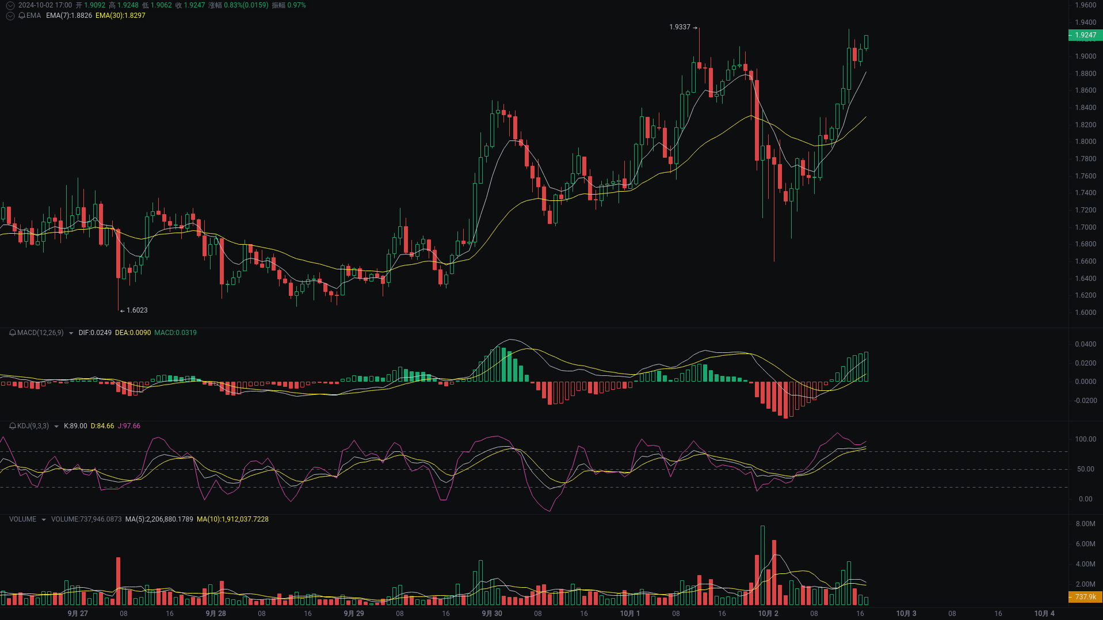Click the change 0.83%(0.0159) value
This screenshot has width=1103, height=620.
(246, 5)
